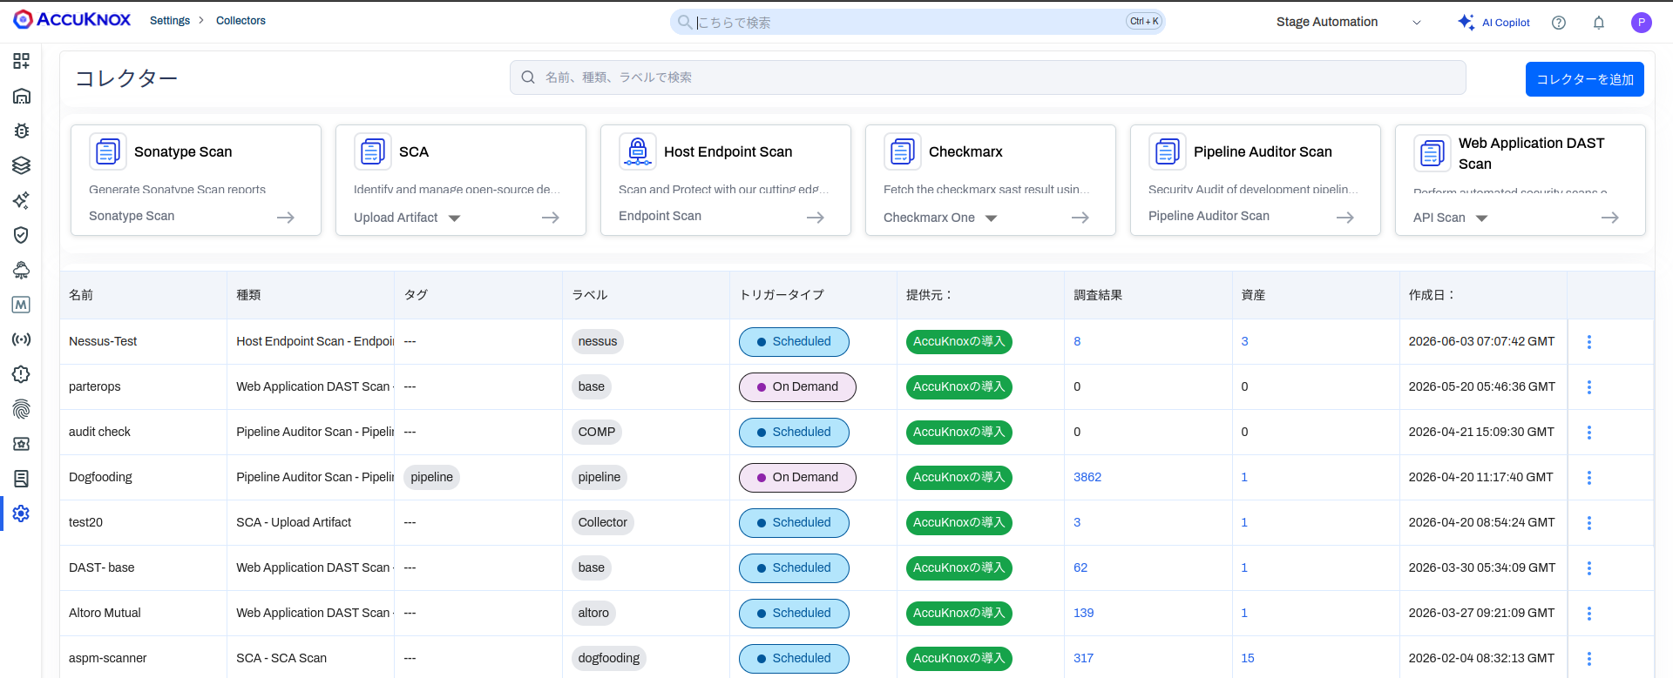
Task: Open findings count 3862 for Dogfooding
Action: tap(1087, 477)
